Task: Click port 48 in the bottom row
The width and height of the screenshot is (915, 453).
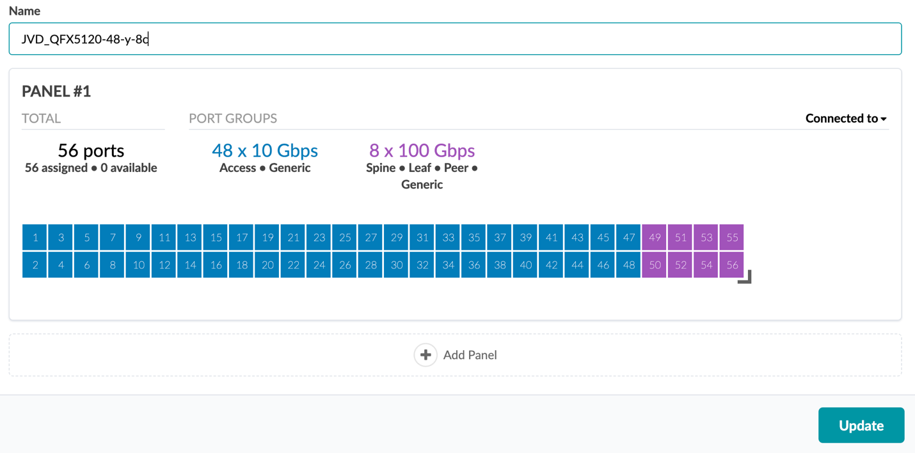Action: [x=628, y=265]
